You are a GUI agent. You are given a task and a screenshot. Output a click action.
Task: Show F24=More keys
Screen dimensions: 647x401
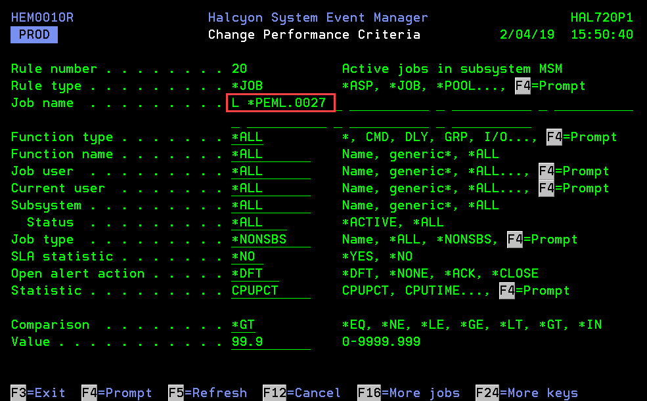point(527,392)
